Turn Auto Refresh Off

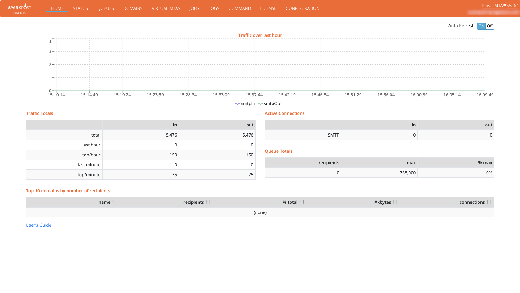(x=490, y=26)
